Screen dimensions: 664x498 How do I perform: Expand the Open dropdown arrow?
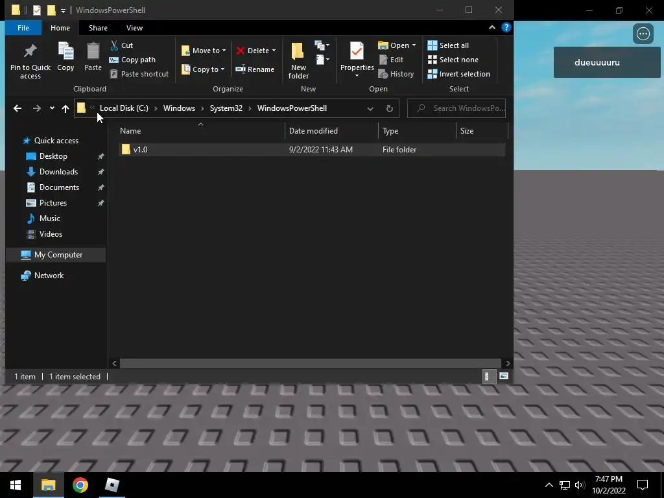click(414, 45)
